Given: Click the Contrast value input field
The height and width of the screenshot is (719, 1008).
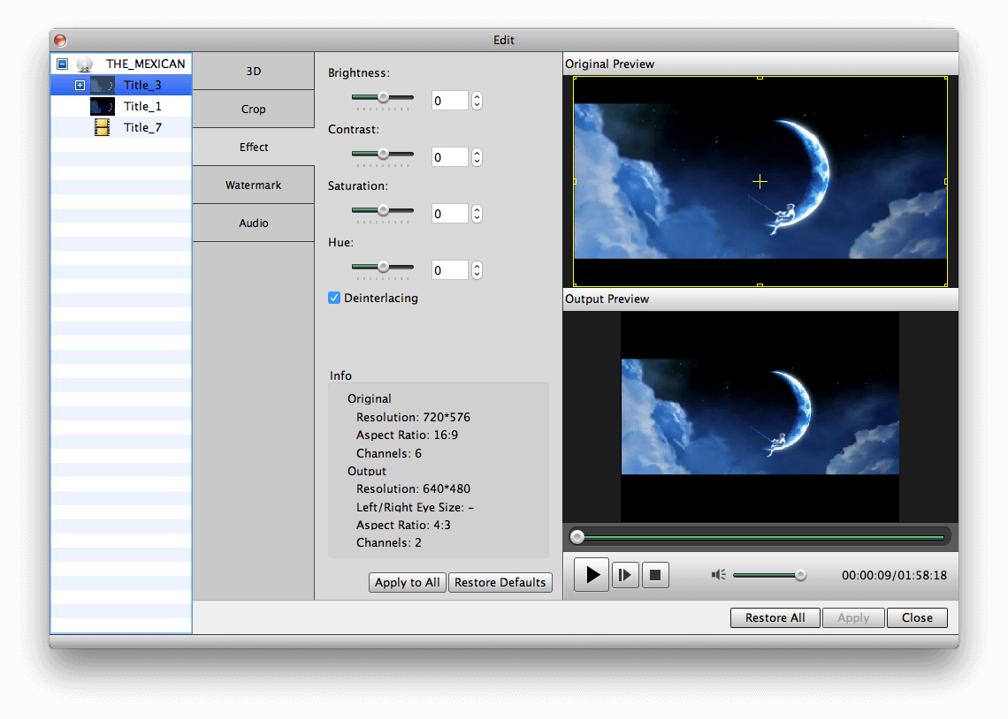Looking at the screenshot, I should pos(450,157).
